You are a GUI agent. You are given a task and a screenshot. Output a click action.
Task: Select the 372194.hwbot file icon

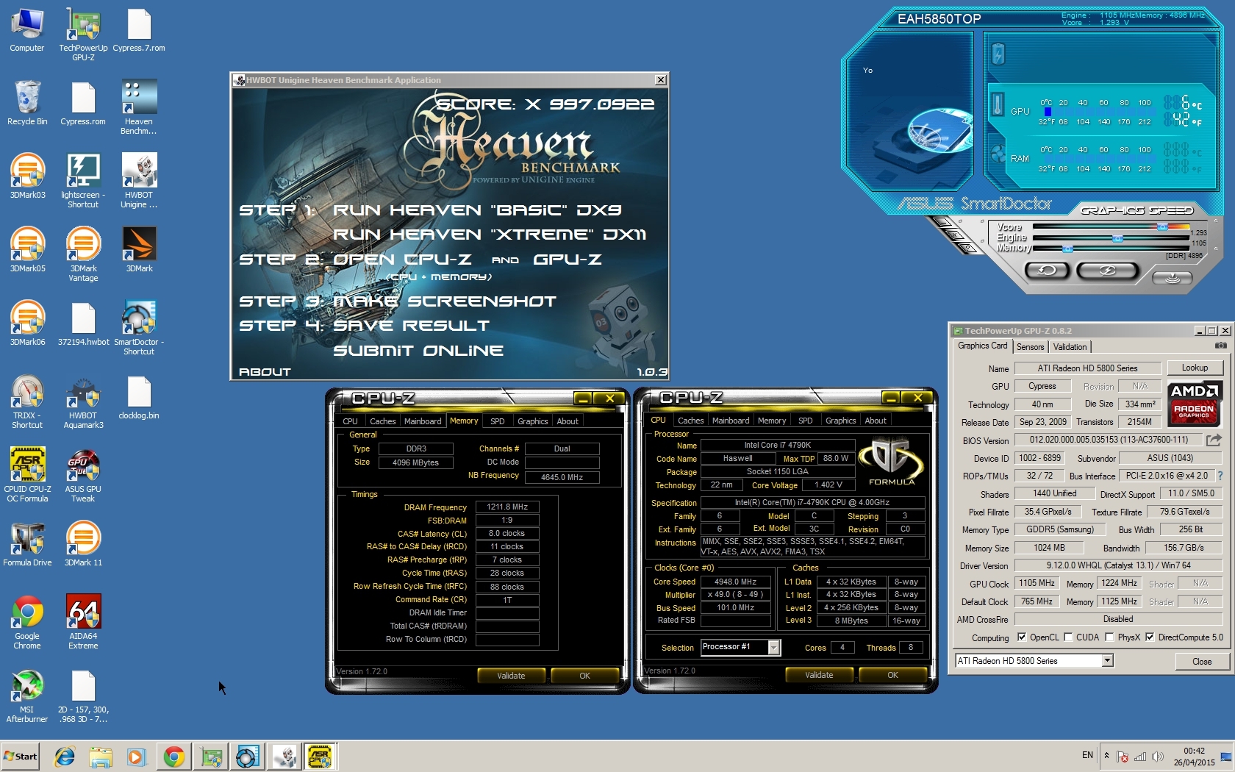(83, 324)
